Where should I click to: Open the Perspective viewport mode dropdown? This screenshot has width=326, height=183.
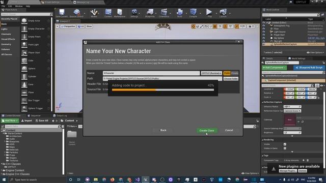coord(68,26)
